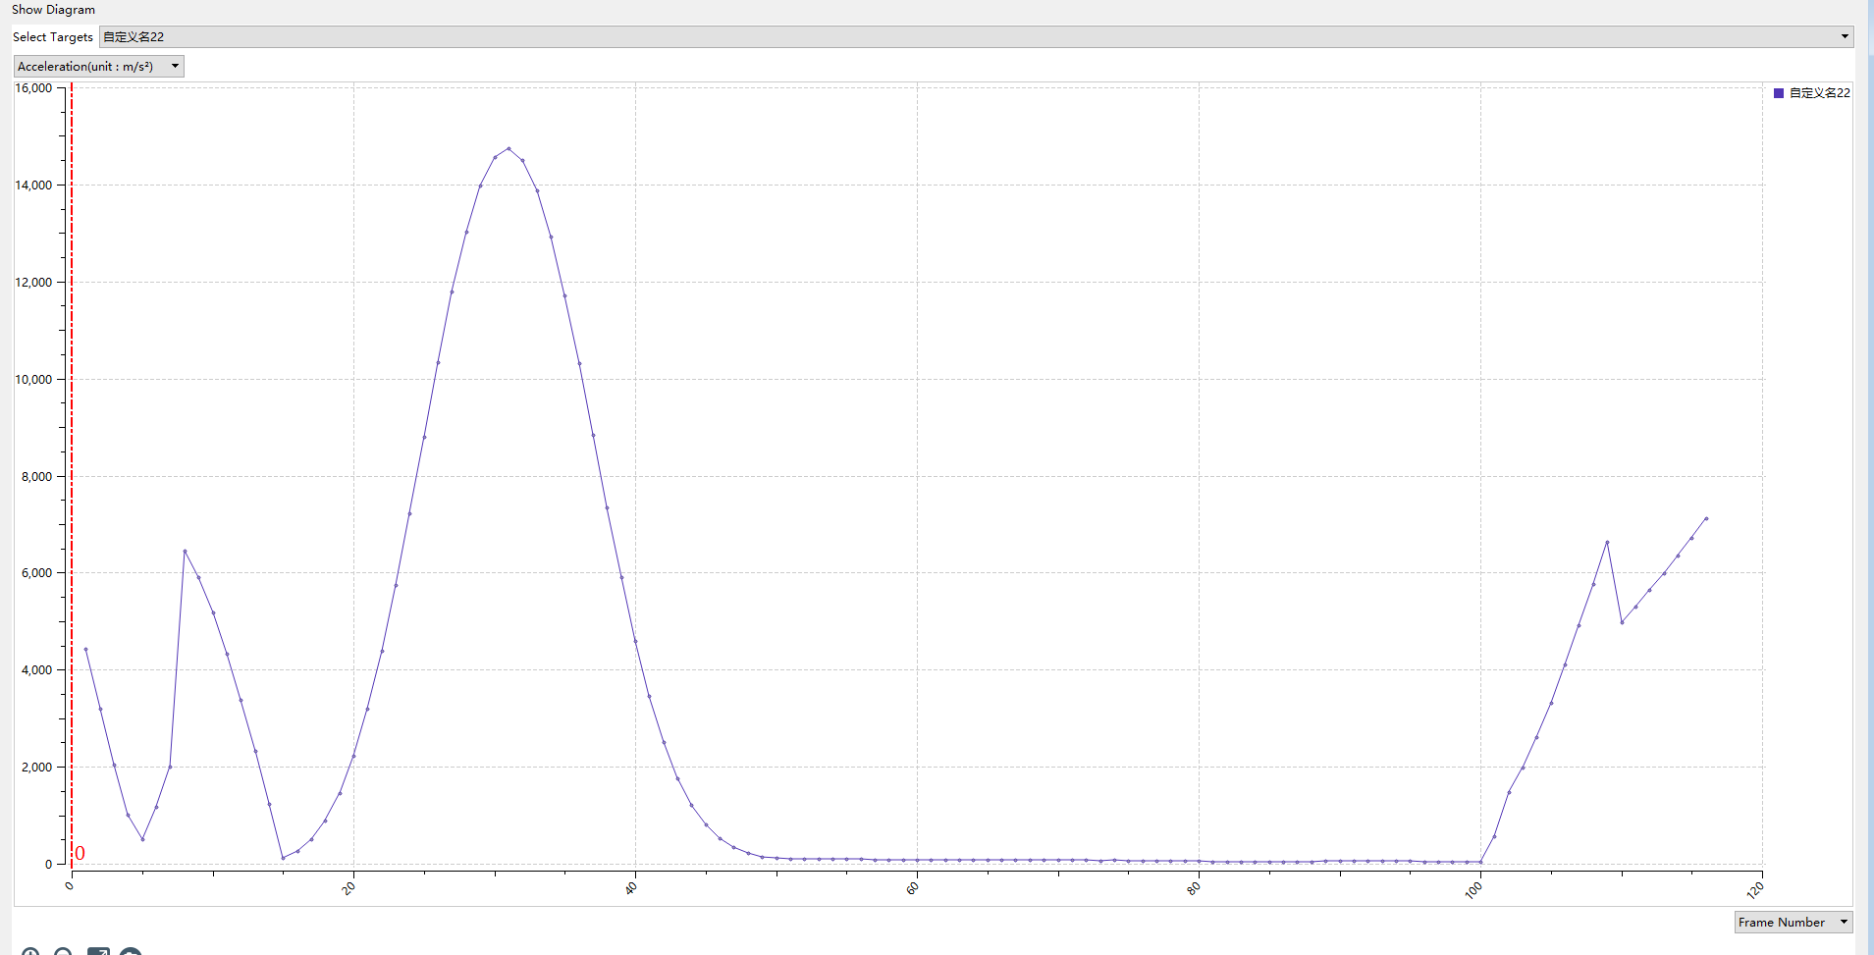
Task: Toggle the 自定义名22 series legend label
Action: pyautogui.click(x=1819, y=93)
